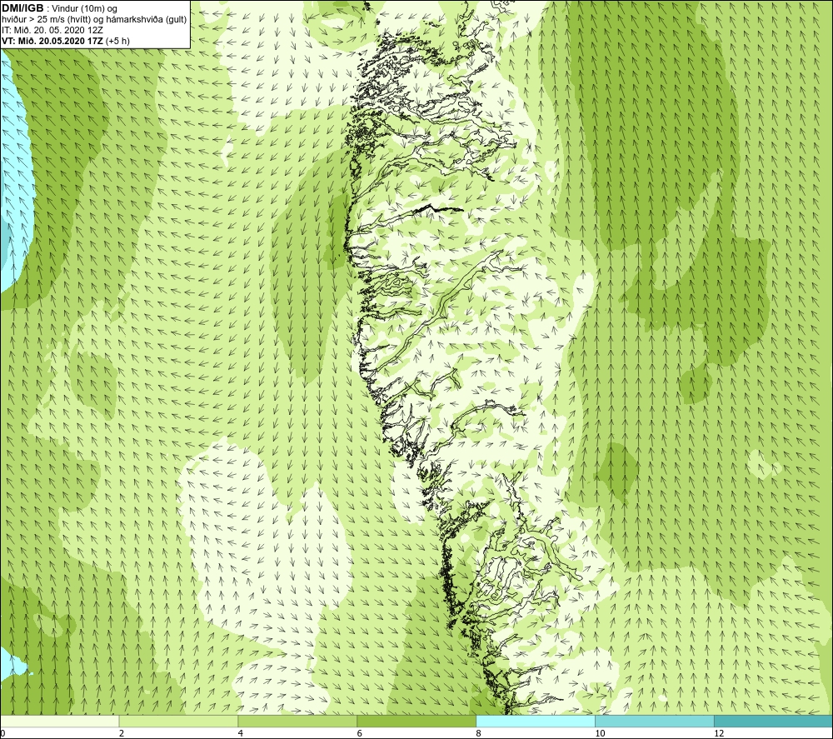Click the 0–2 m/s pale color band

point(59,721)
